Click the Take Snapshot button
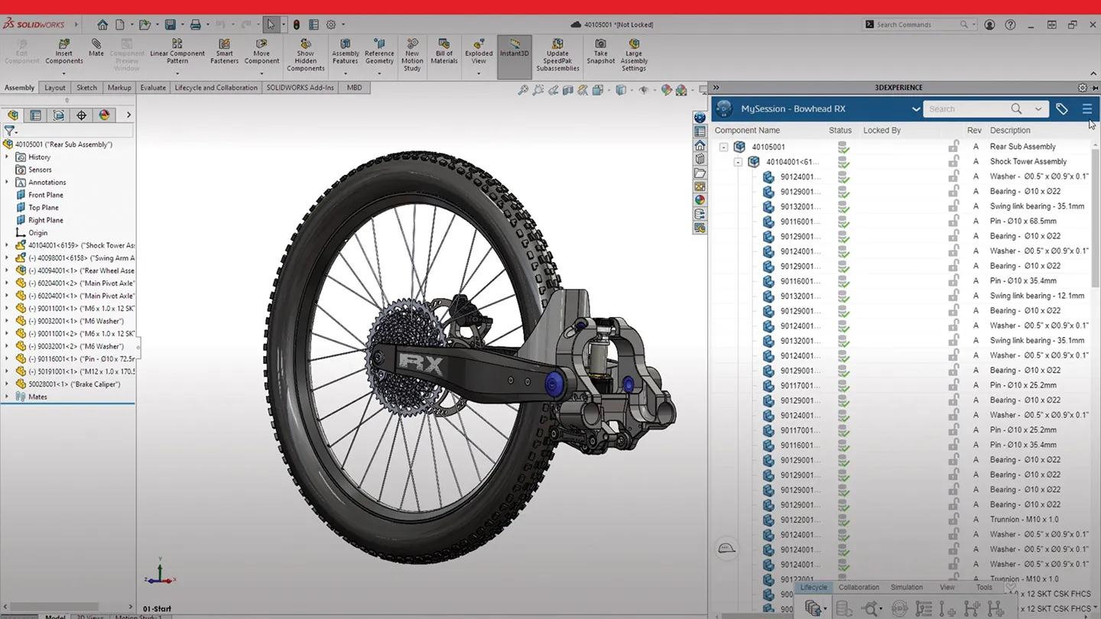 pos(600,50)
